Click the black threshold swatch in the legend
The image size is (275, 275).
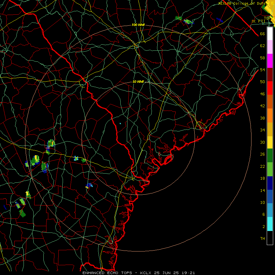pyautogui.click(x=270, y=238)
